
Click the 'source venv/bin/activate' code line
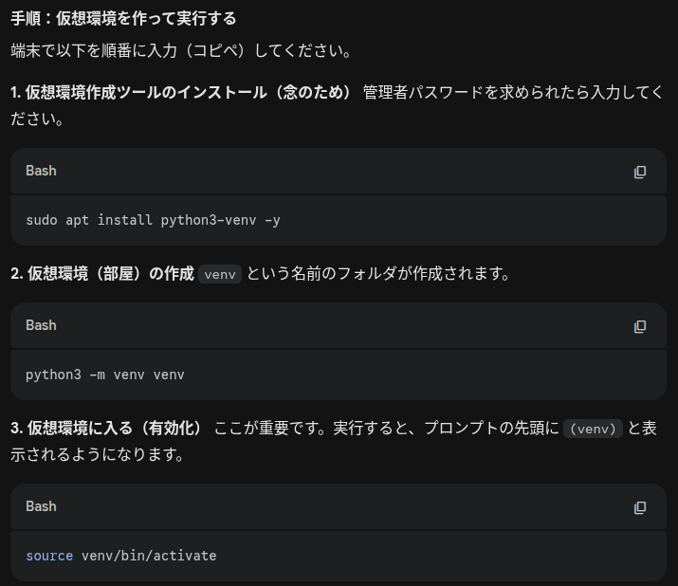121,556
